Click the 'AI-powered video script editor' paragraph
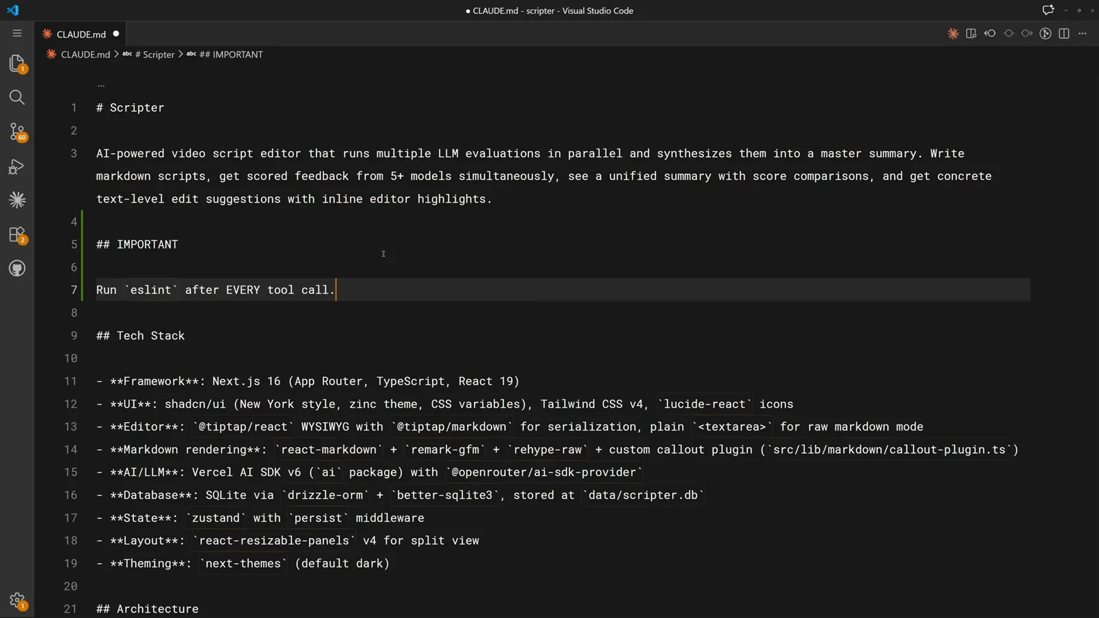 click(x=544, y=176)
